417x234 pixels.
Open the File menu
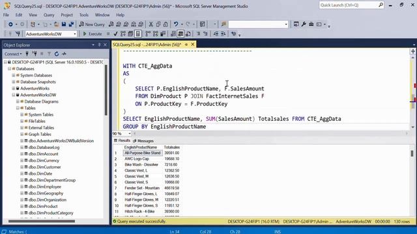[x=6, y=15]
